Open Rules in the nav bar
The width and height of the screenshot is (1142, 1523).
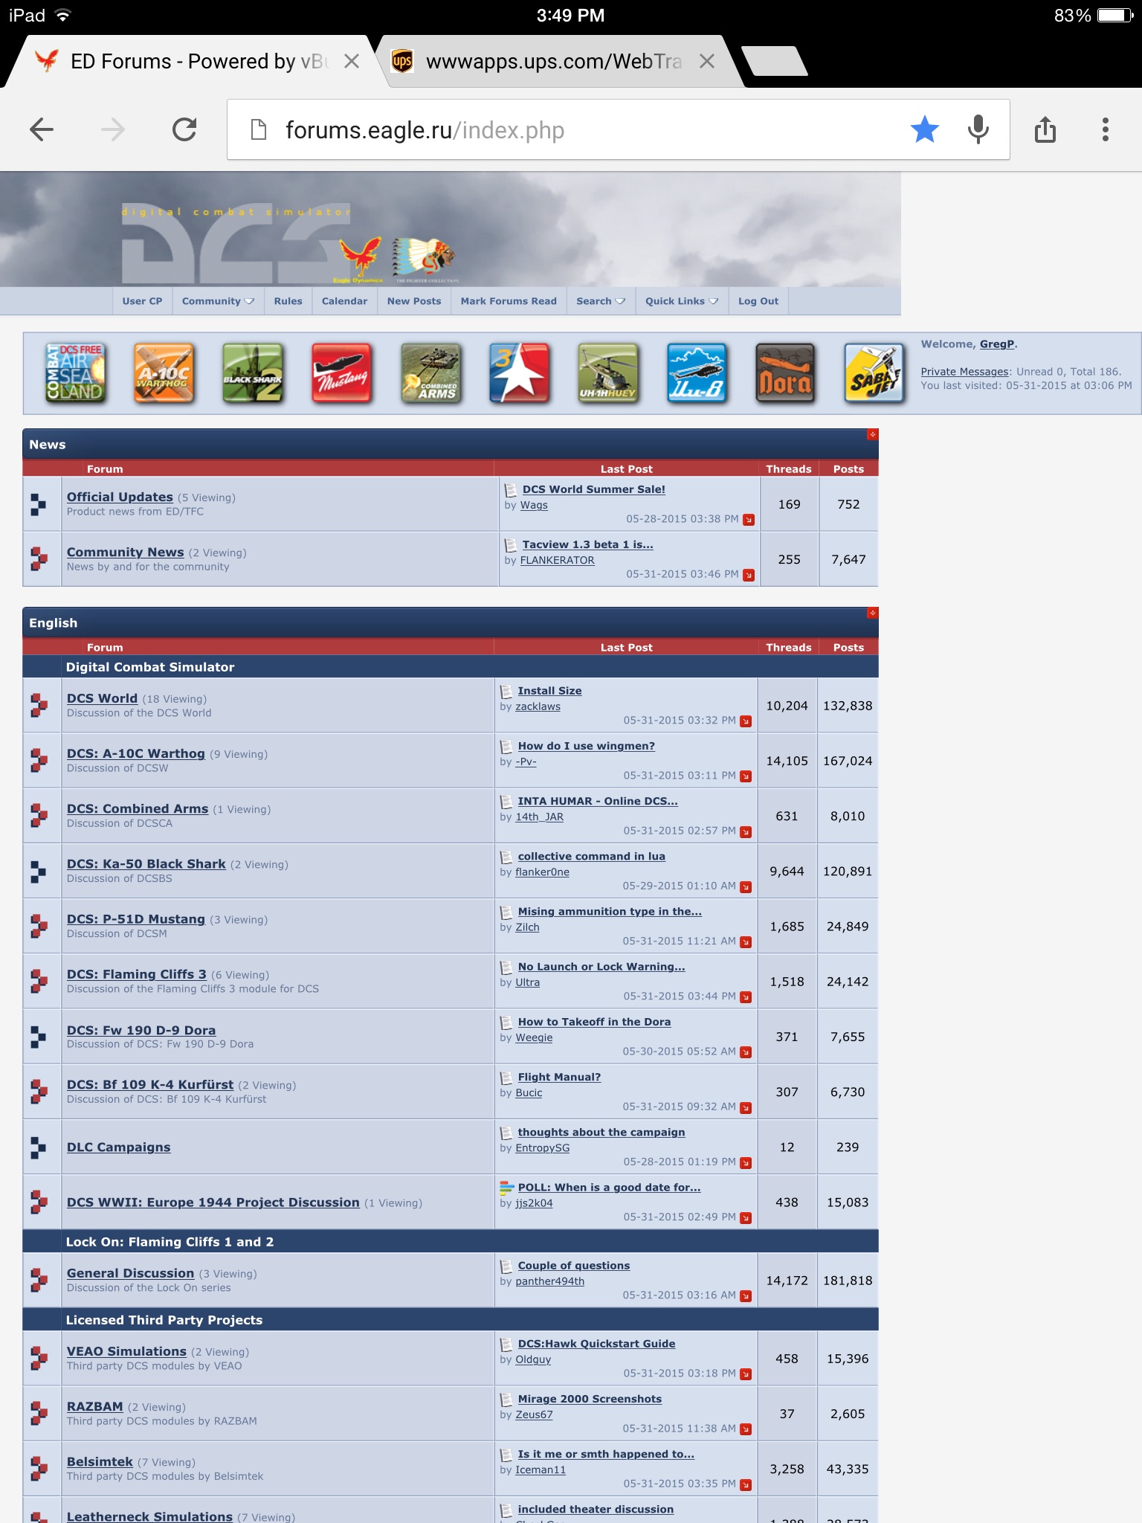pyautogui.click(x=288, y=301)
